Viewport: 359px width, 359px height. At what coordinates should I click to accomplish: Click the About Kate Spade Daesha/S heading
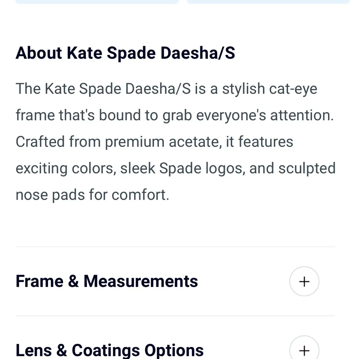pyautogui.click(x=125, y=53)
